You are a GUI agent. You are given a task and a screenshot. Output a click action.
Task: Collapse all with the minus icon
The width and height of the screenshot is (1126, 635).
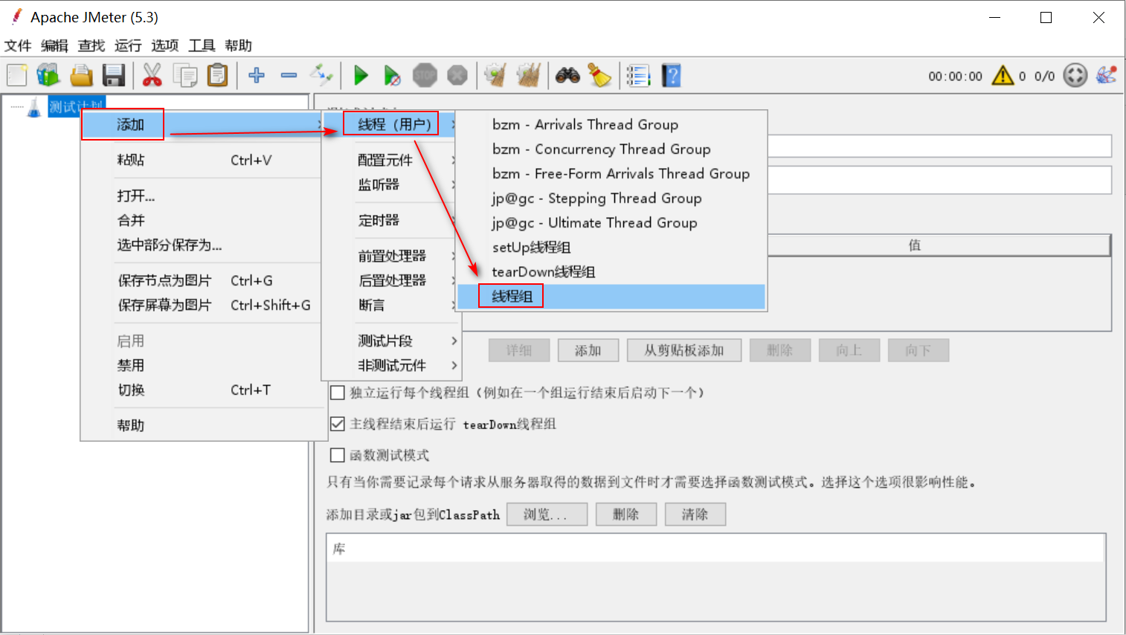pyautogui.click(x=289, y=75)
